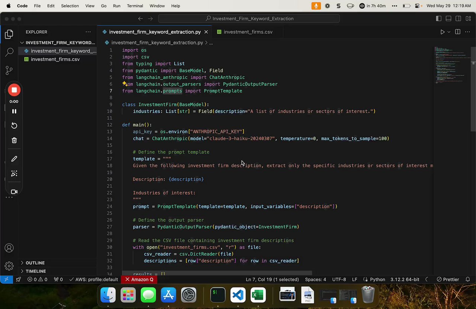Image resolution: width=476 pixels, height=309 pixels.
Task: Select Python interpreter 3.12.2 64-bit
Action: click(x=405, y=279)
